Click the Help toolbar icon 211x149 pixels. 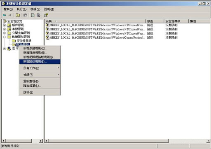point(46,15)
